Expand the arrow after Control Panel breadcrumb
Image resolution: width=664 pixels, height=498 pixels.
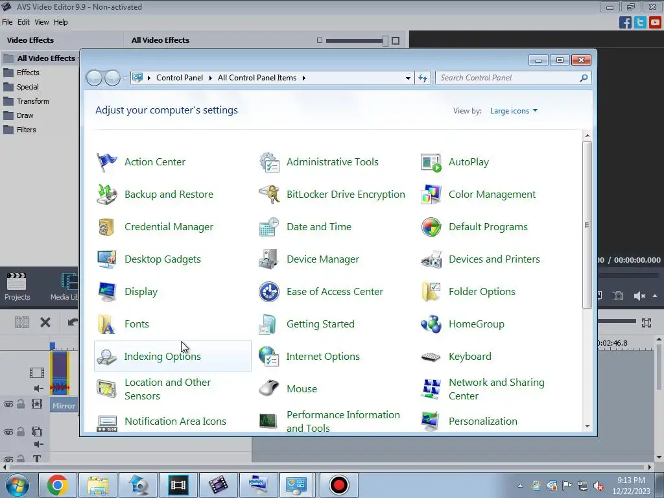(x=211, y=78)
